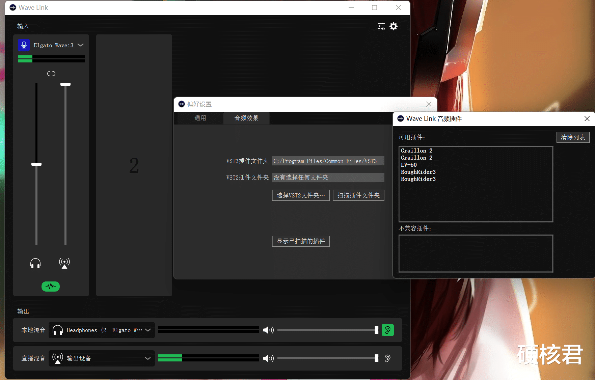The width and height of the screenshot is (595, 380).
Task: Toggle the green headphone monitor on 本地混音
Action: coord(388,330)
